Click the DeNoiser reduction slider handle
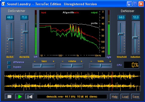145x102 pixels. (x=135, y=38)
